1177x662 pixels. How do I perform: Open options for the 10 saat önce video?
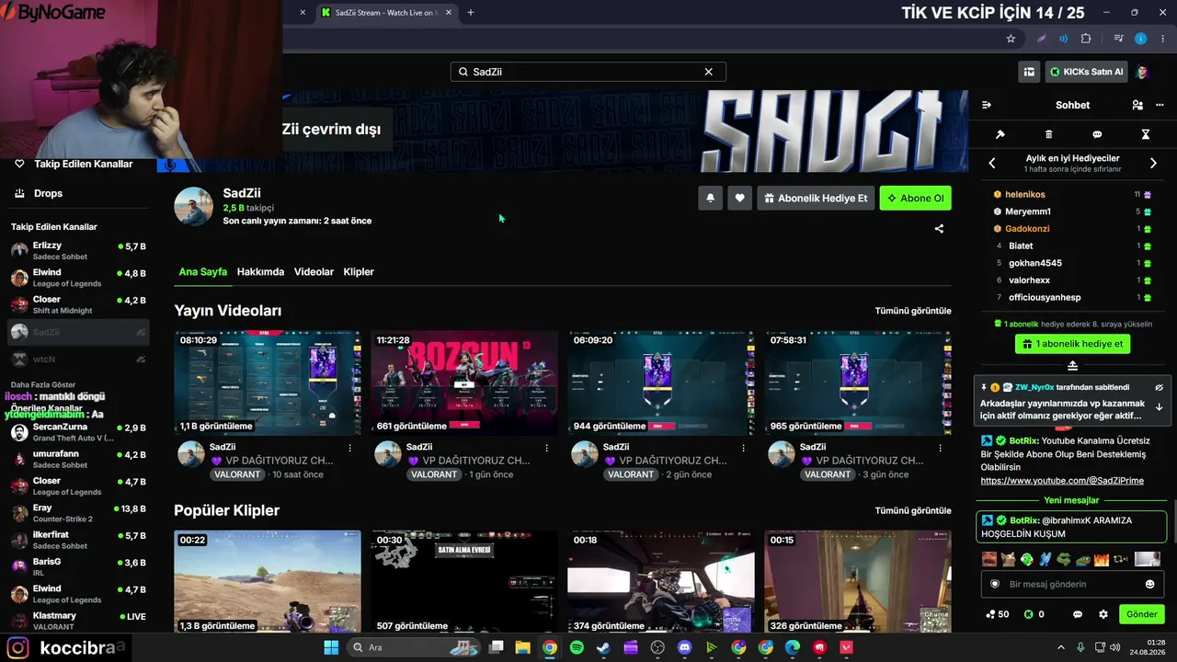click(x=349, y=448)
